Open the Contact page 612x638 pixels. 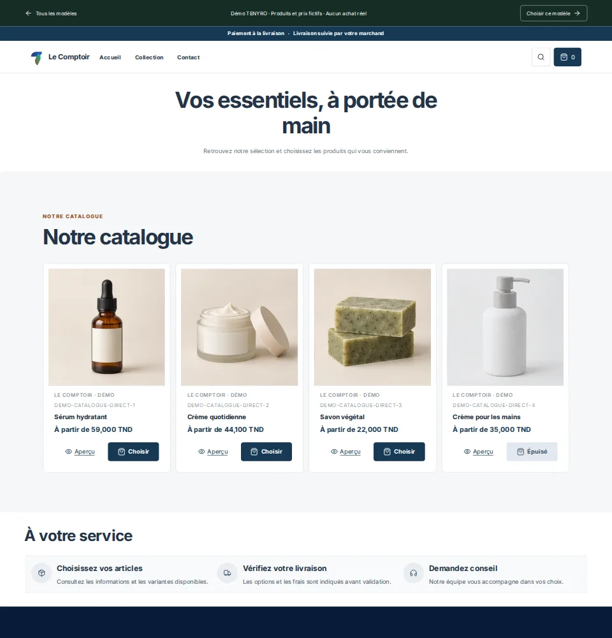coord(188,57)
